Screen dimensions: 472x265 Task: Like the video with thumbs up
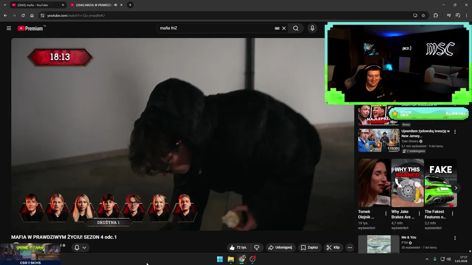(x=238, y=248)
